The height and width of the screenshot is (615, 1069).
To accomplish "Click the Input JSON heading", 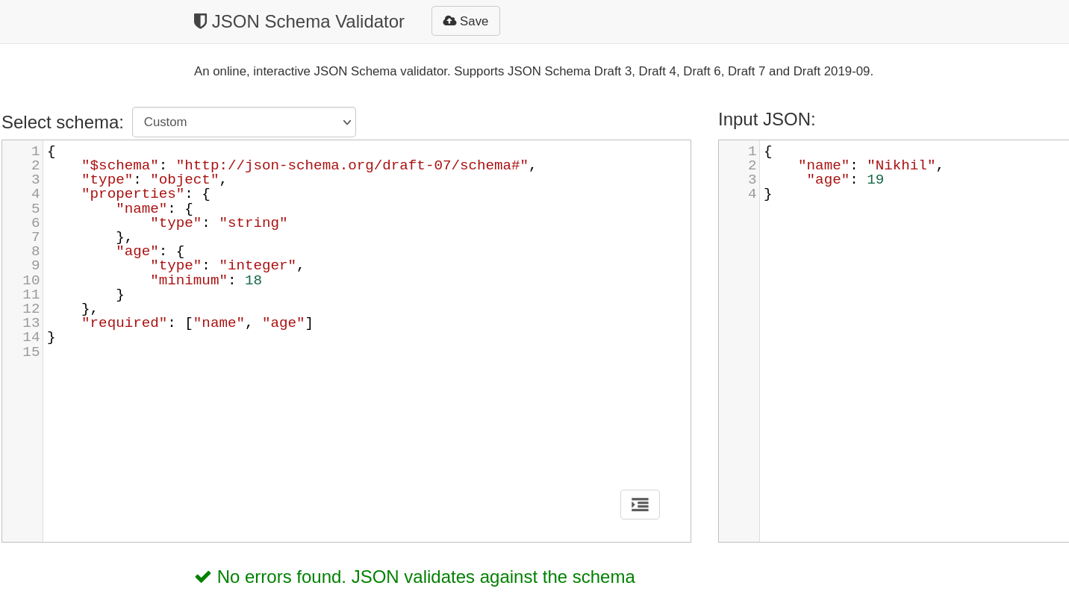I will 767,119.
